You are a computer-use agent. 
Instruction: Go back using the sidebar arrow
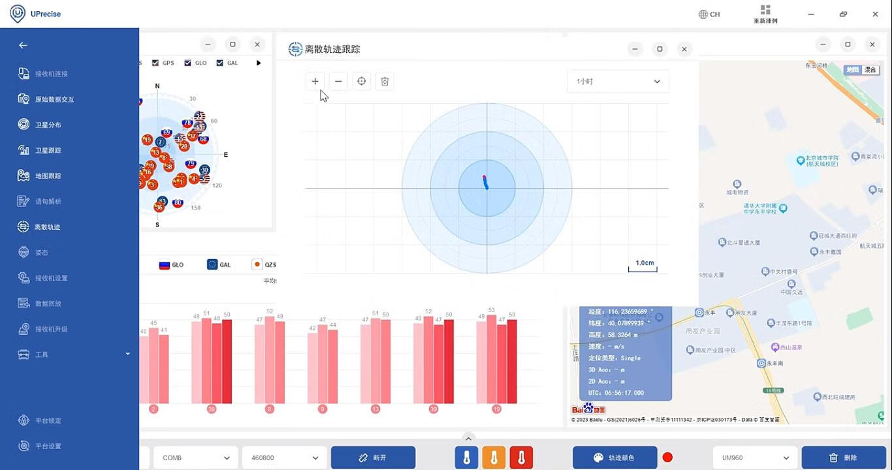click(x=23, y=45)
